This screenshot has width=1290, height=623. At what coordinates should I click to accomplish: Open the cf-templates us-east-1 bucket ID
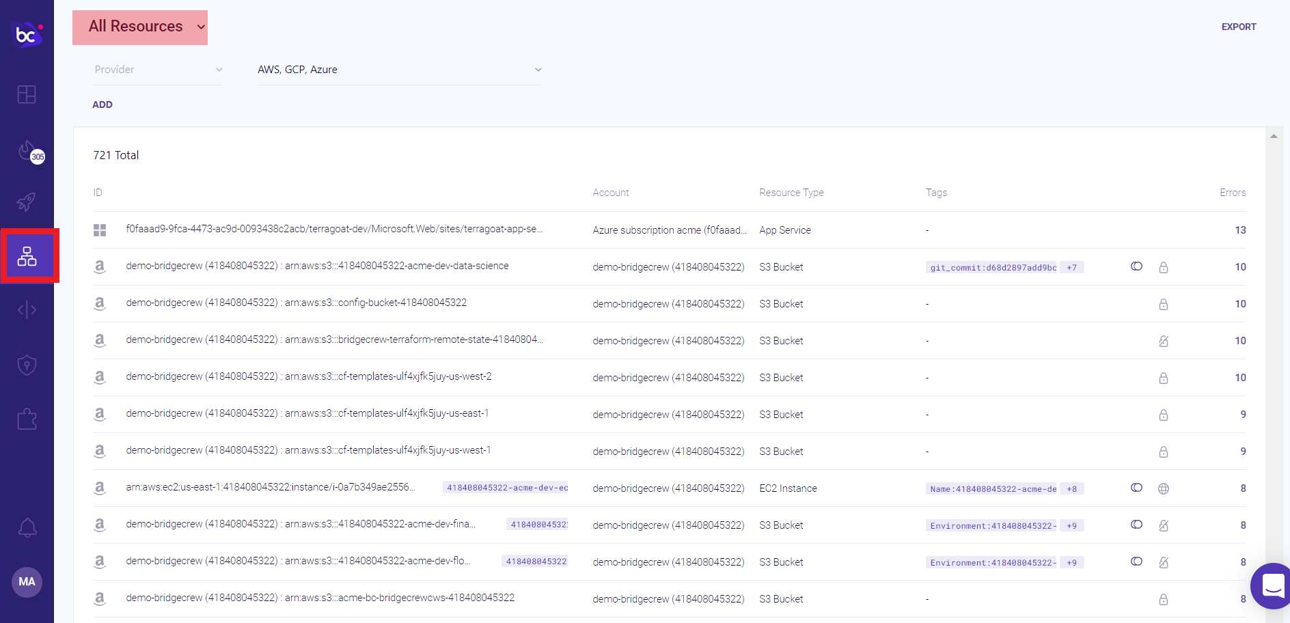[x=307, y=413]
